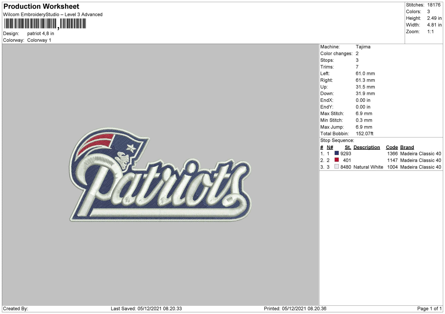This screenshot has height=314, width=445.
Task: Click the 'Natural White' description
Action: tap(368, 167)
